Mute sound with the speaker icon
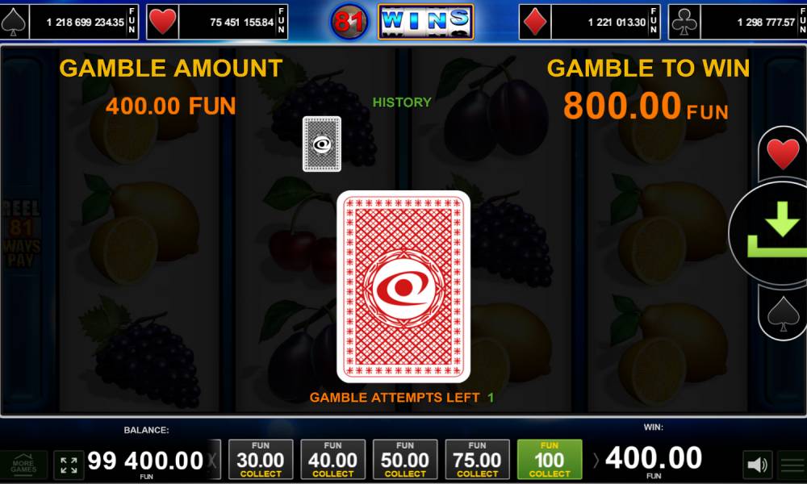The image size is (807, 484). click(x=758, y=465)
